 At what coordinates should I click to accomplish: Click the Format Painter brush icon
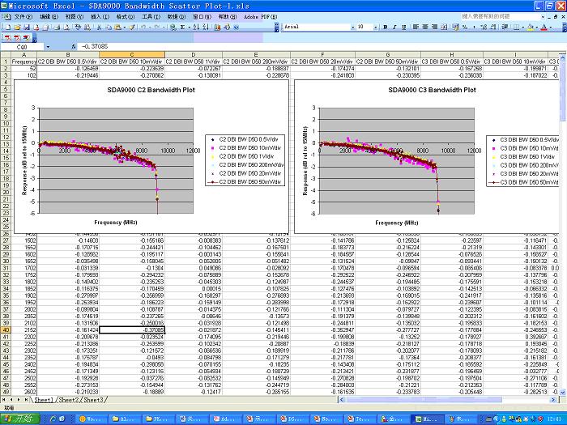[x=131, y=27]
